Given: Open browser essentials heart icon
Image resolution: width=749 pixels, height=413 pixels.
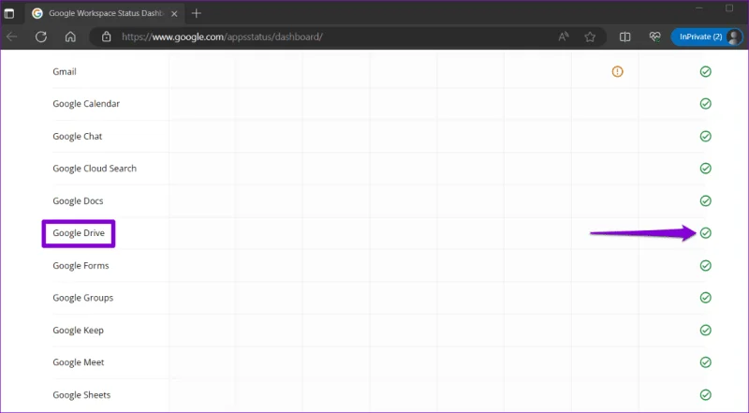Looking at the screenshot, I should [654, 37].
